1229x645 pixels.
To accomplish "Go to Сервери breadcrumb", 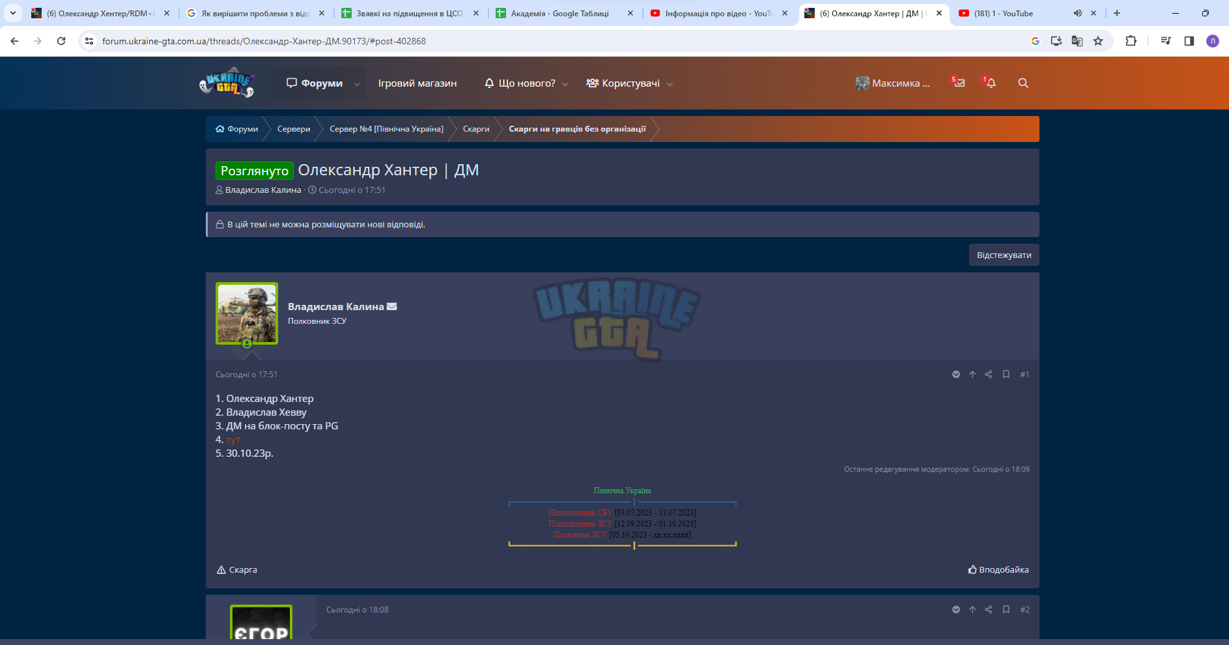I will pyautogui.click(x=294, y=129).
